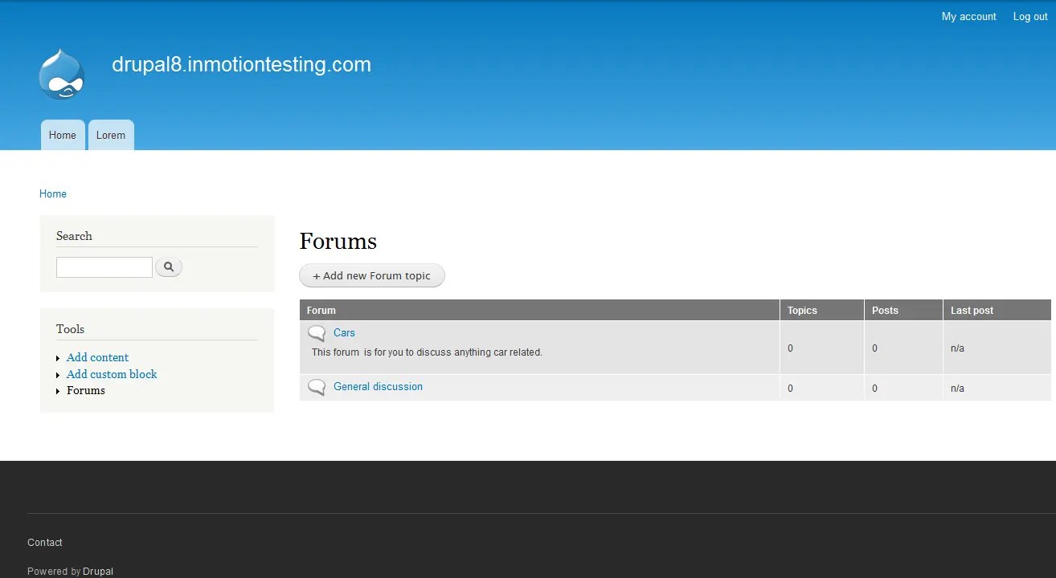Click Add content in Tools
The image size is (1056, 578).
[x=97, y=357]
